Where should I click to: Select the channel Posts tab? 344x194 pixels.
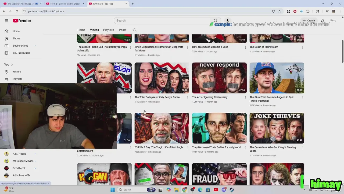click(123, 30)
